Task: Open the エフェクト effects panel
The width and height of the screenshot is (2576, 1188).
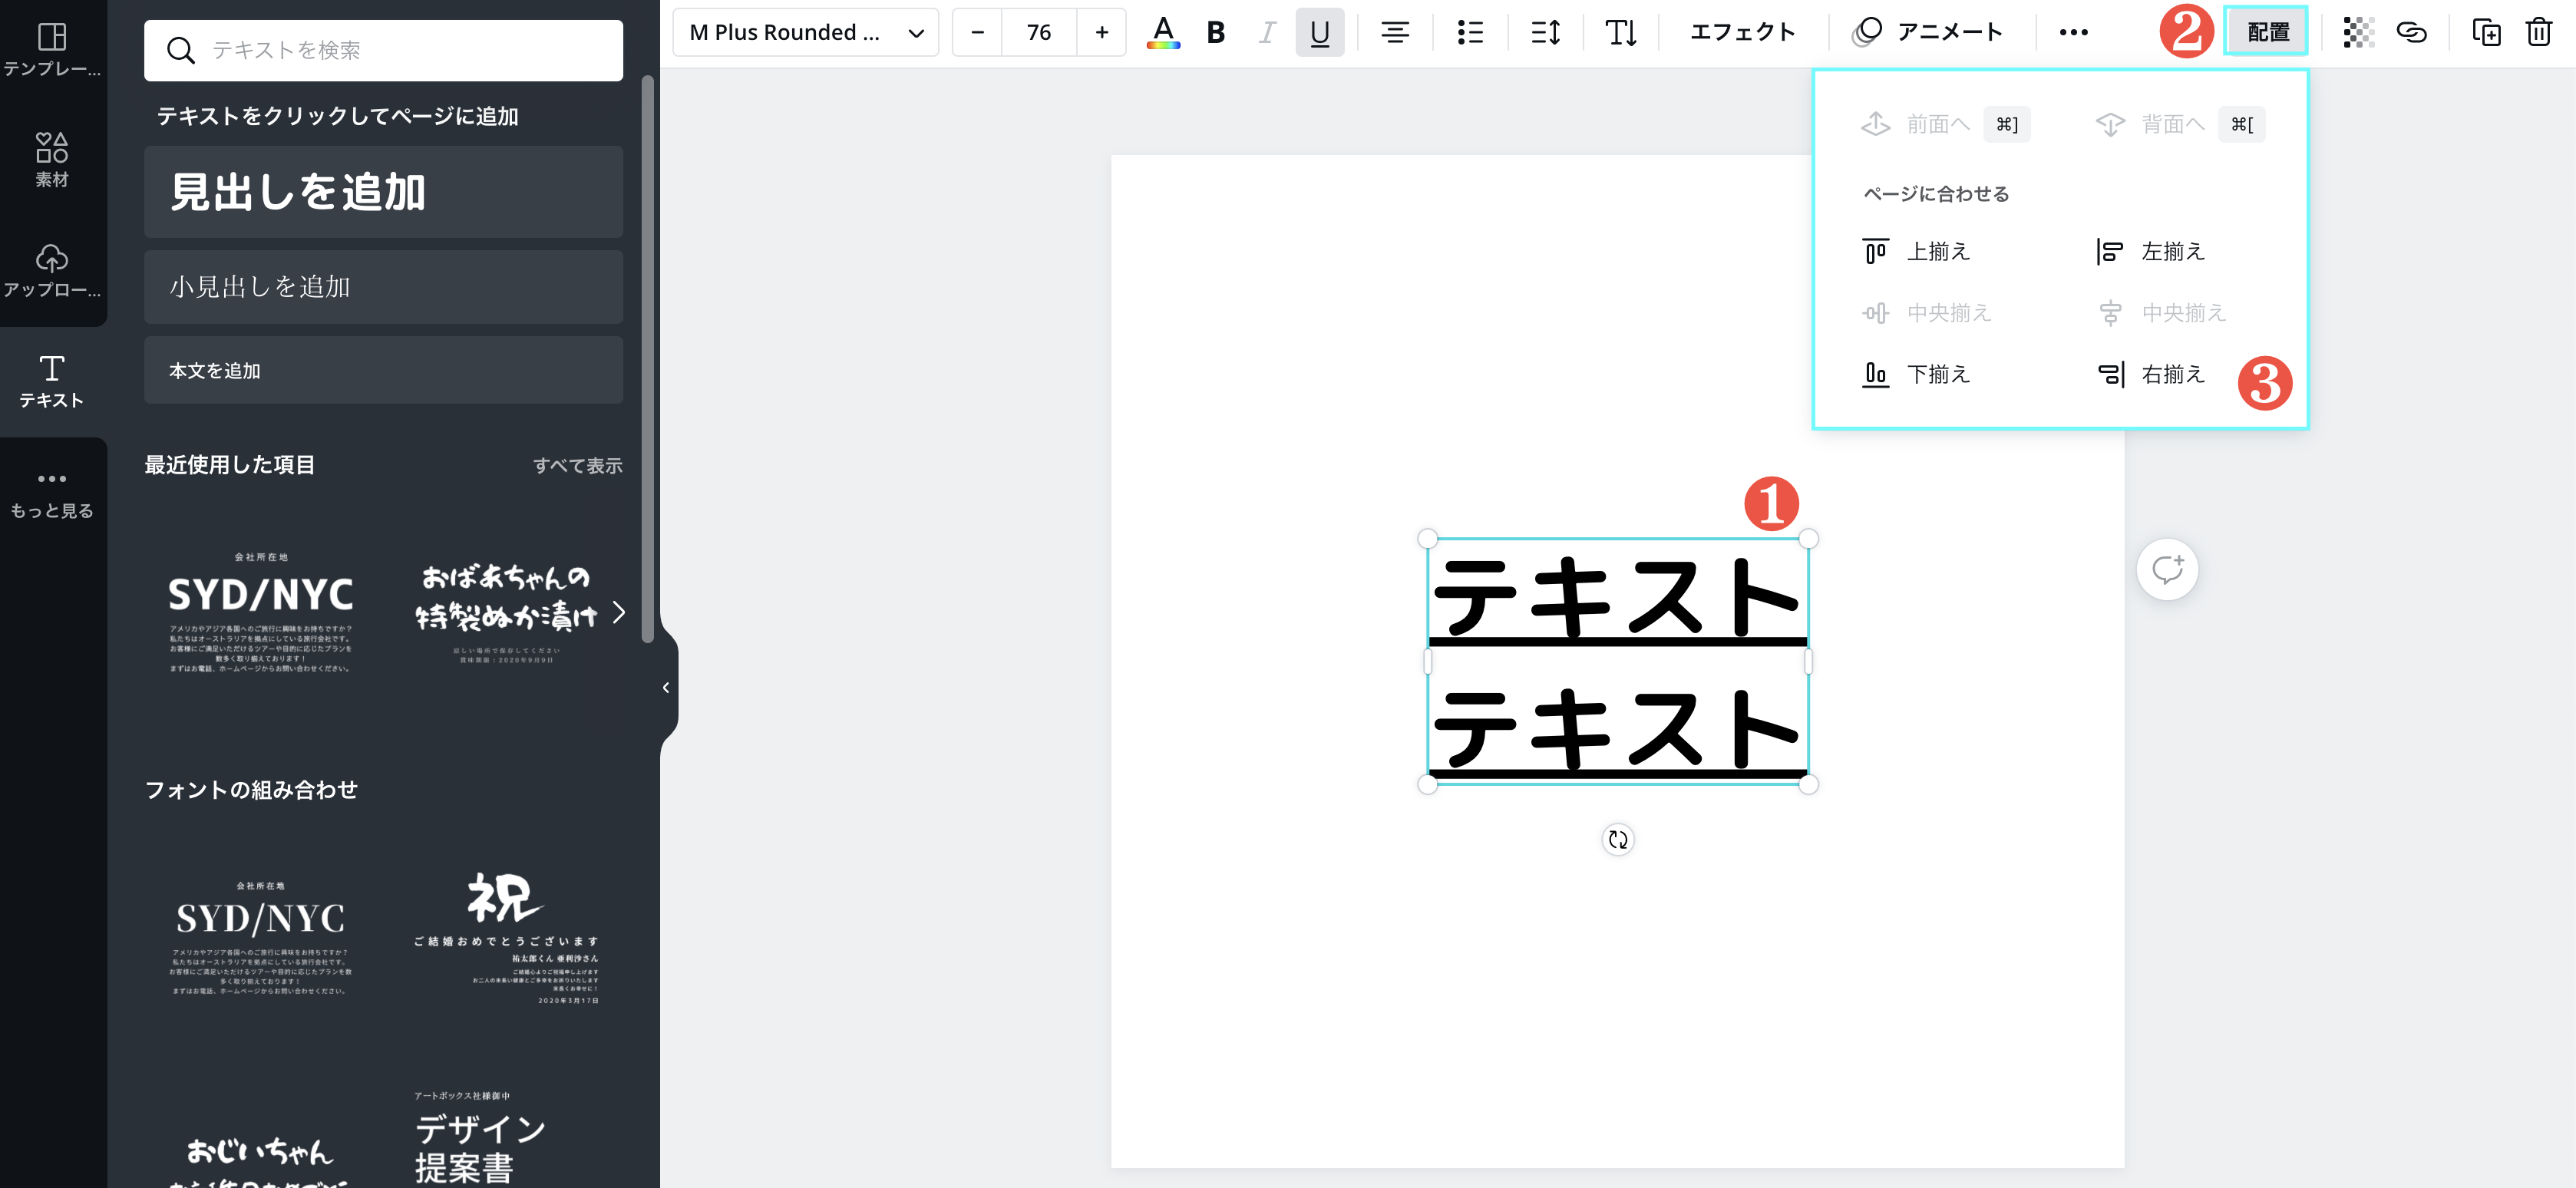Action: [x=1742, y=32]
